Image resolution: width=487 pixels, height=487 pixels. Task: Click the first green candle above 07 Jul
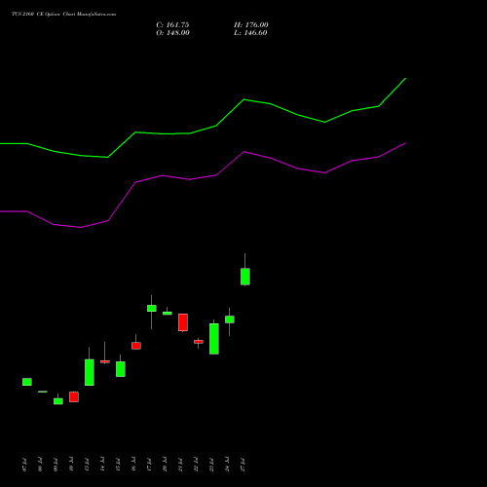coord(27,382)
